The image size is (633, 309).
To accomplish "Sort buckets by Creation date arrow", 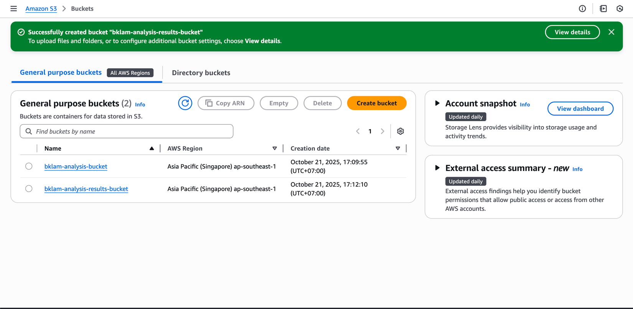I will pyautogui.click(x=398, y=148).
